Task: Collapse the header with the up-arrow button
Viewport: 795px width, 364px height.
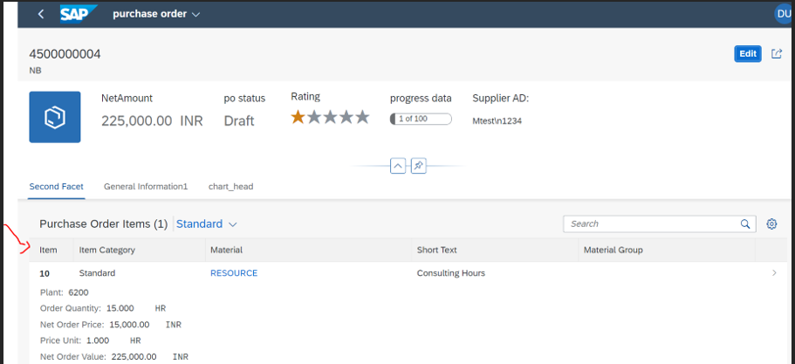Action: pyautogui.click(x=398, y=166)
